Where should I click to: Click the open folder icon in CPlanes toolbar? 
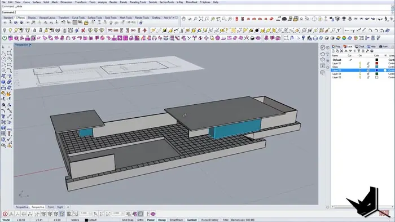pyautogui.click(x=86, y=23)
